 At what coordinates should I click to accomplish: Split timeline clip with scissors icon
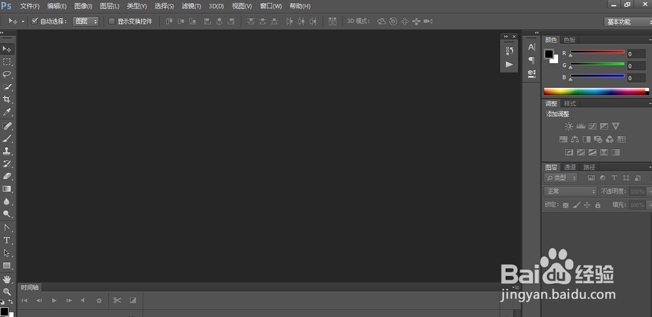[117, 301]
